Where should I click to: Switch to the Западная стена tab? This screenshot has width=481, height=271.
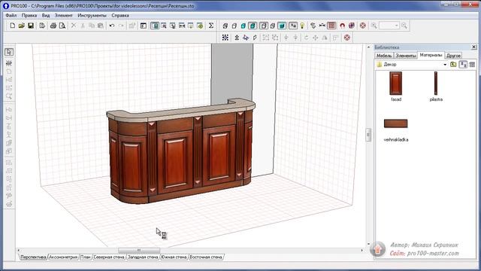click(x=143, y=257)
